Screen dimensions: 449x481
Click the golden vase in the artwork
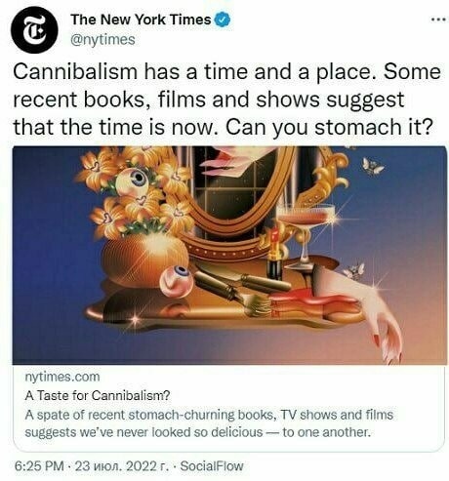(145, 261)
